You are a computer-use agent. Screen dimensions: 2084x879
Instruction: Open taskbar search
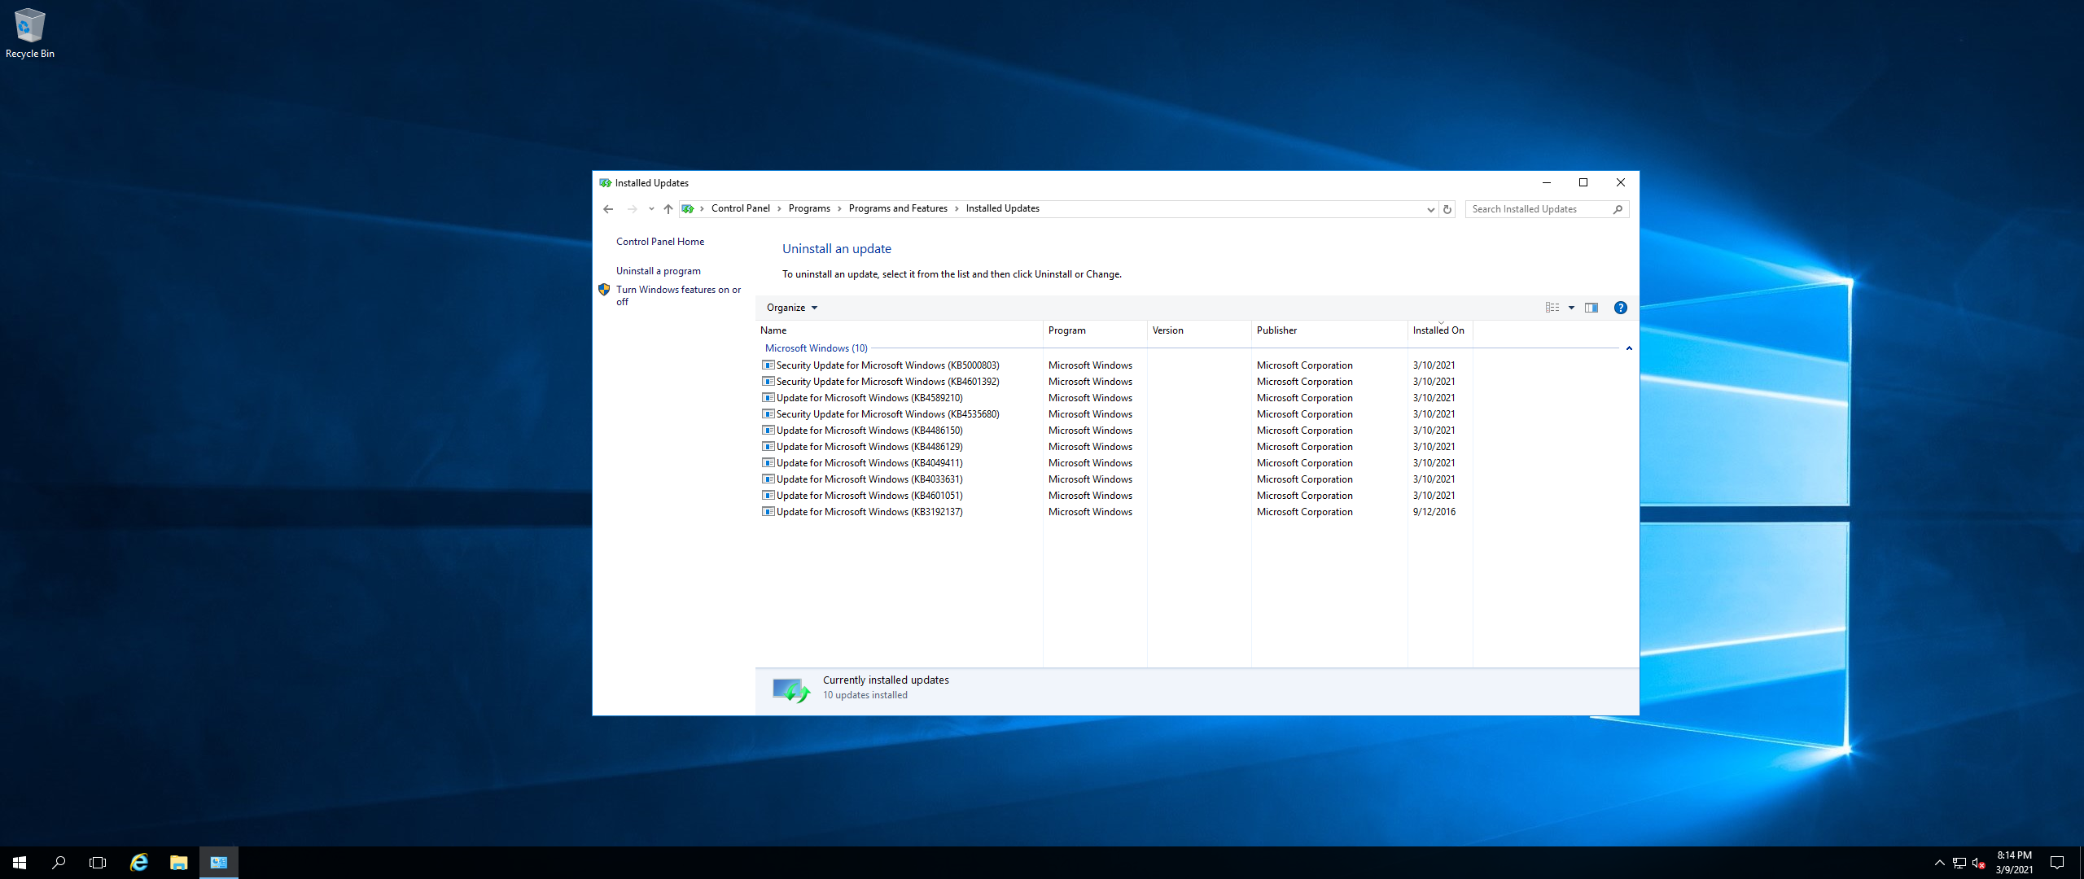click(59, 863)
